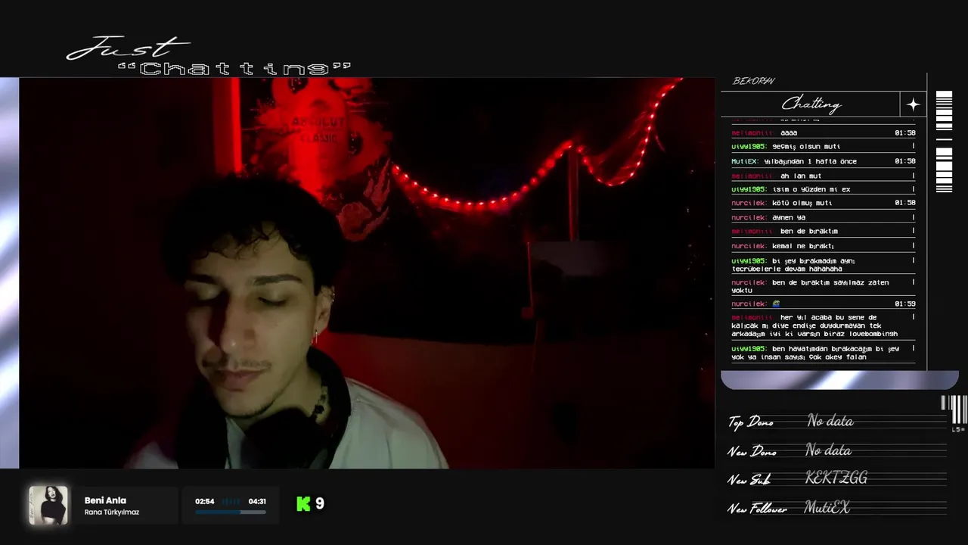The width and height of the screenshot is (968, 545).
Task: Click the emoji in nurcilek's message
Action: pos(776,304)
